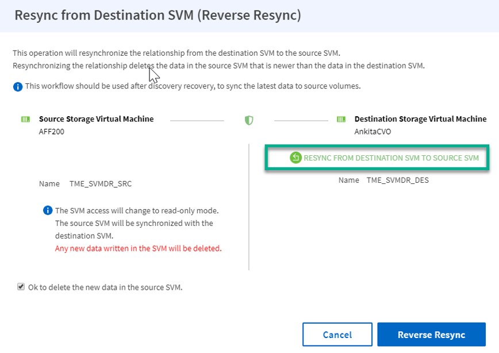Confirm with the Reverse Resync button
Image resolution: width=499 pixels, height=353 pixels.
[x=431, y=335]
